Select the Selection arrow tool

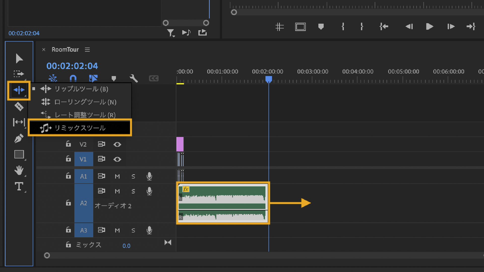tap(19, 58)
